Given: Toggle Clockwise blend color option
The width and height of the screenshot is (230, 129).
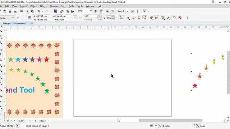Looking at the screenshot, I should [139, 18].
